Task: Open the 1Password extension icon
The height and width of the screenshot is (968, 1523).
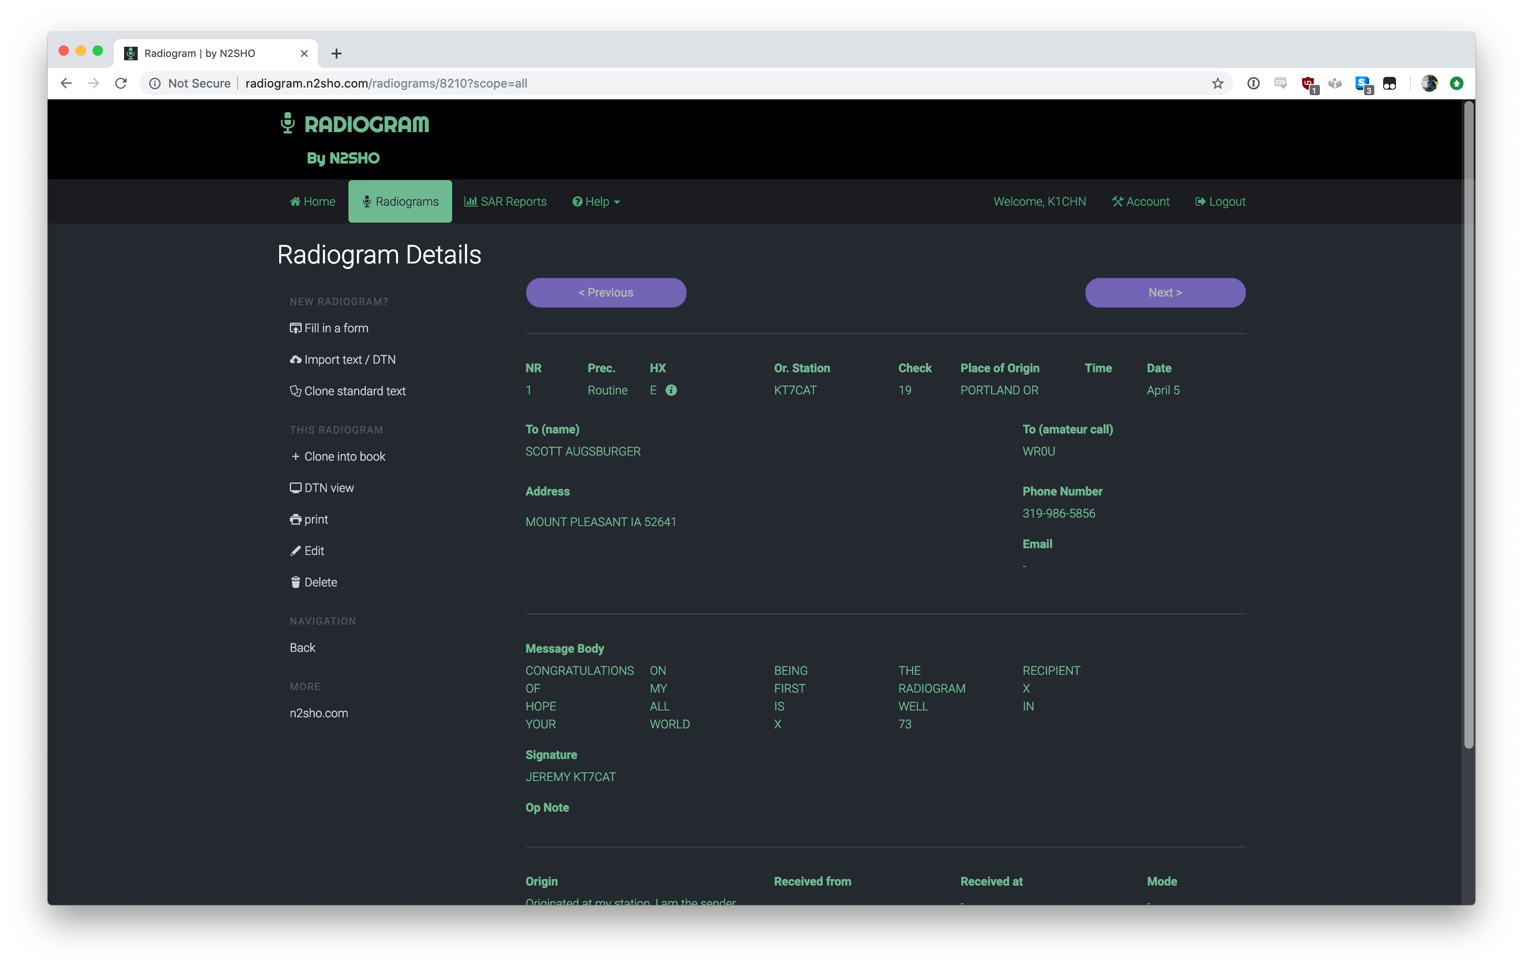Action: click(x=1253, y=83)
